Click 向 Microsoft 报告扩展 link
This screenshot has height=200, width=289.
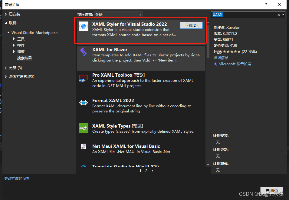pyautogui.click(x=232, y=64)
